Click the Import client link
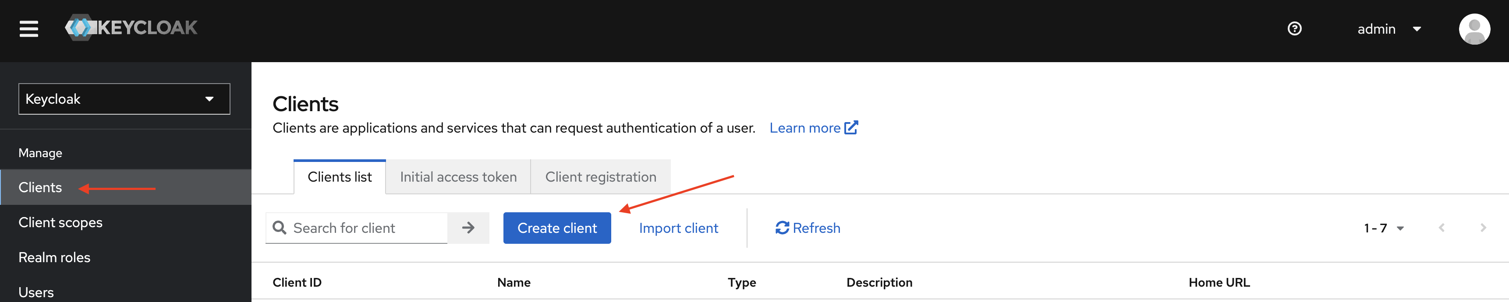Viewport: 1509px width, 302px height. (678, 228)
